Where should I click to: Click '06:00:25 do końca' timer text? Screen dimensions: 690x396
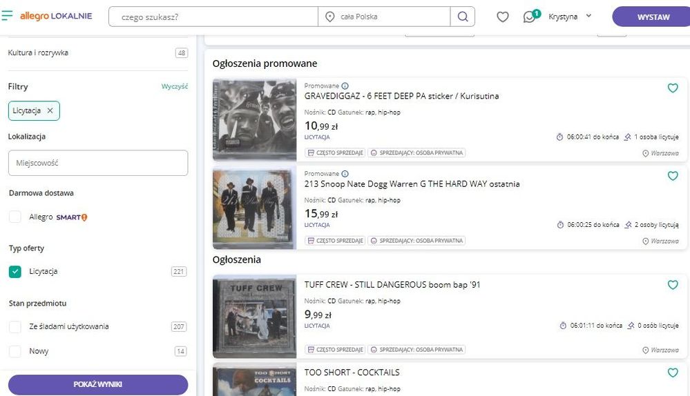(x=593, y=225)
